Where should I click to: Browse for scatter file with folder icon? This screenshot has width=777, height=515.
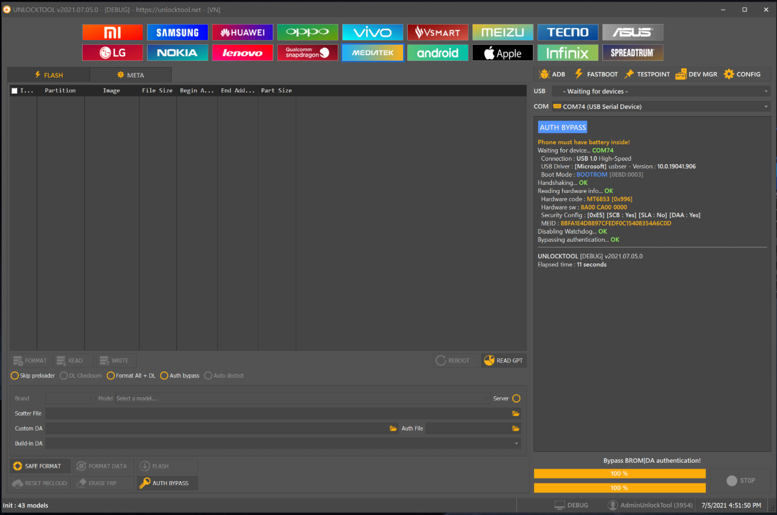(516, 413)
